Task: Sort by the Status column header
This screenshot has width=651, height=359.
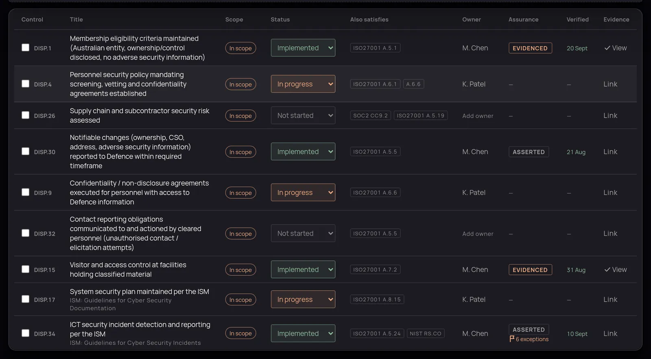Action: [x=280, y=19]
